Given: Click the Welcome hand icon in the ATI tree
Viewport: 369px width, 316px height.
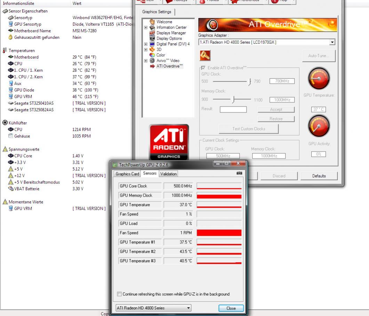Looking at the screenshot, I should click(152, 22).
